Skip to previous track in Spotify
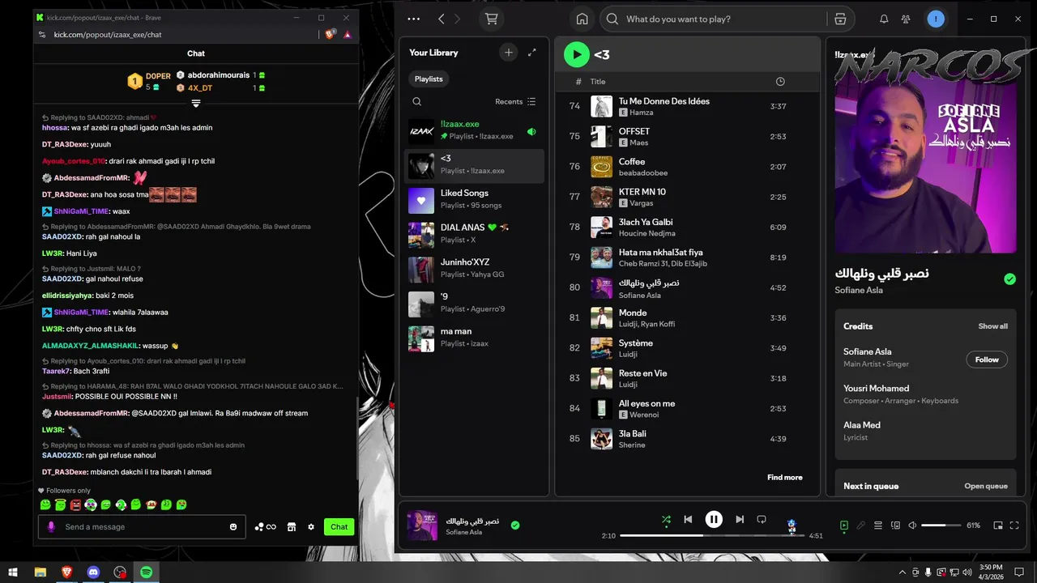Image resolution: width=1037 pixels, height=583 pixels. tap(688, 520)
